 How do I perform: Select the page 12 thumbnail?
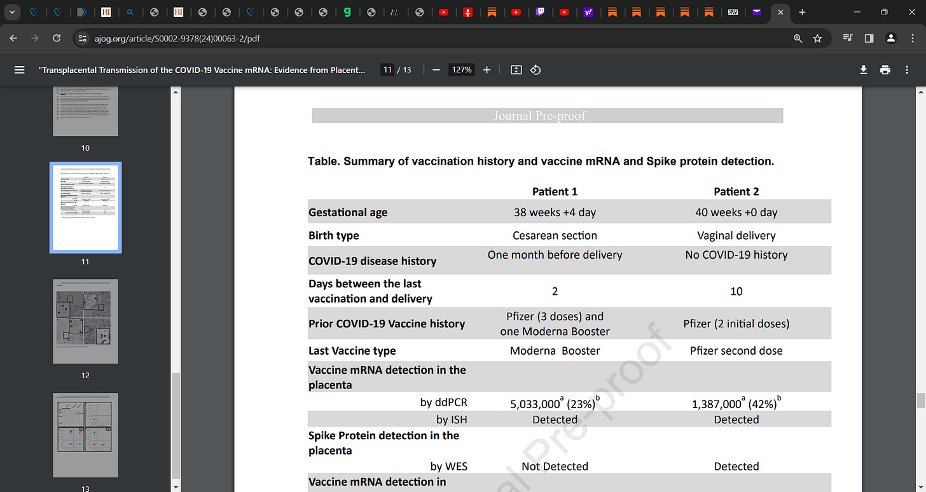click(85, 321)
